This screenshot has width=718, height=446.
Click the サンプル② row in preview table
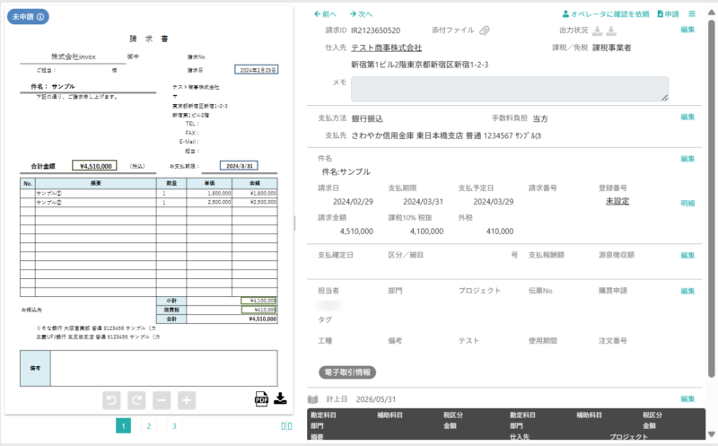[x=148, y=202]
